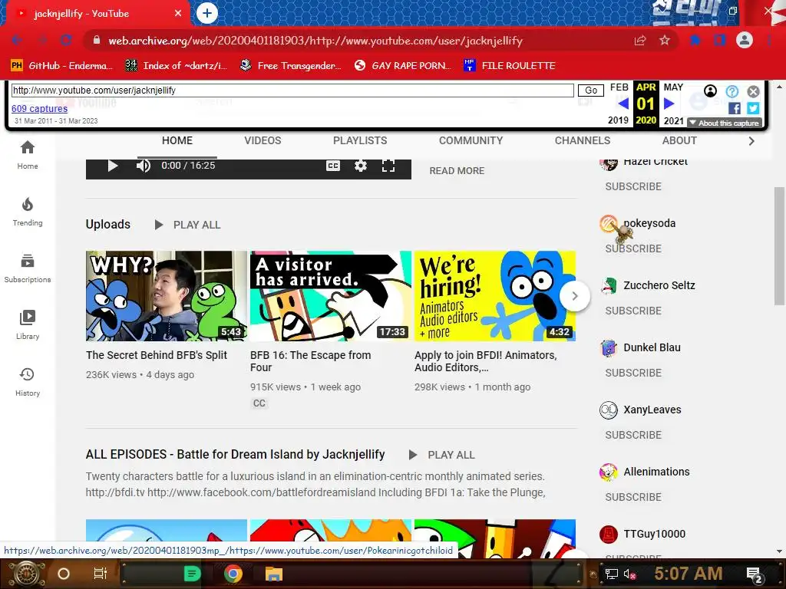The image size is (786, 589).
Task: Switch to the CHANNELS tab
Action: pyautogui.click(x=583, y=141)
